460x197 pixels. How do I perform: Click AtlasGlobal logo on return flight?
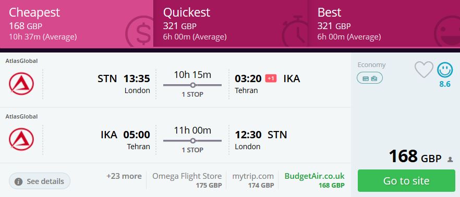pos(21,139)
